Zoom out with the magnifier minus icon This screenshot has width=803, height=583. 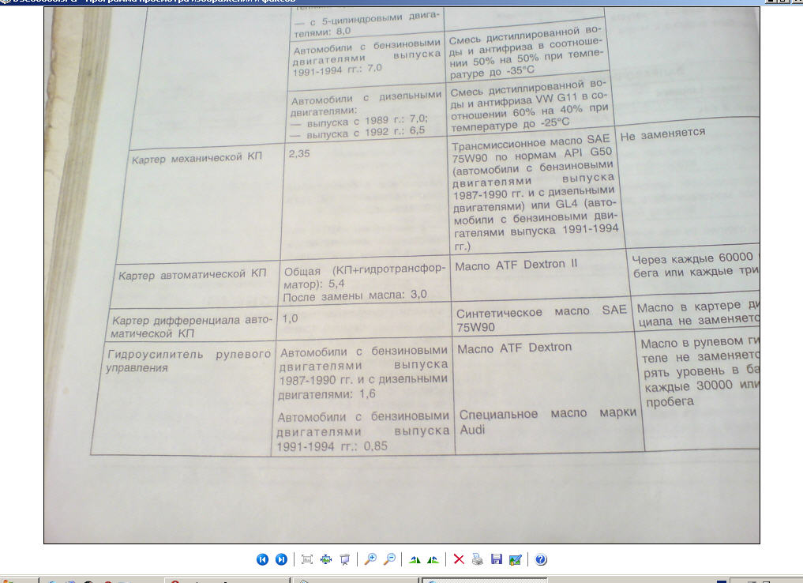[x=389, y=559]
